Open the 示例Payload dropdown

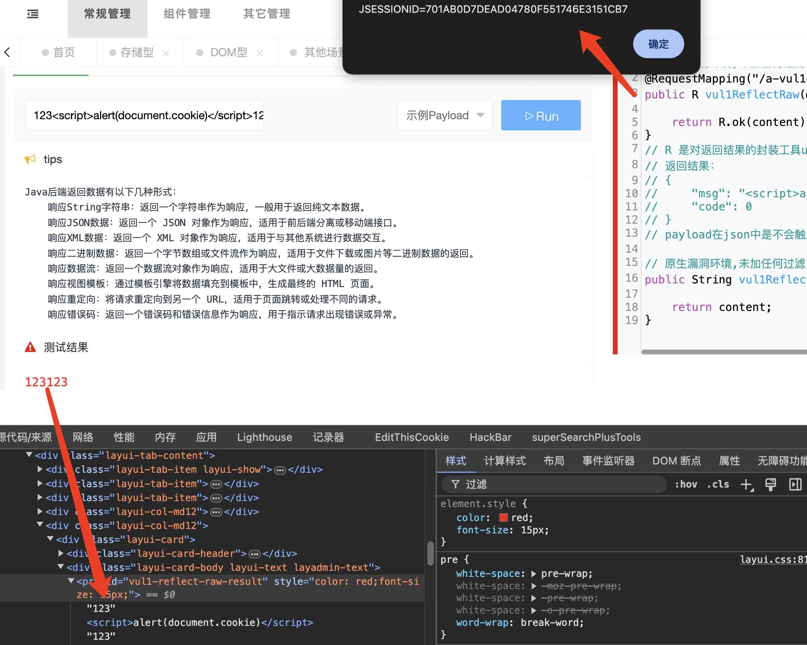pyautogui.click(x=445, y=115)
